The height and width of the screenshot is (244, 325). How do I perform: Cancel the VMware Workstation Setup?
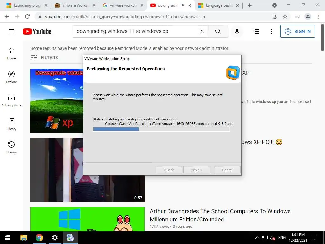click(227, 170)
